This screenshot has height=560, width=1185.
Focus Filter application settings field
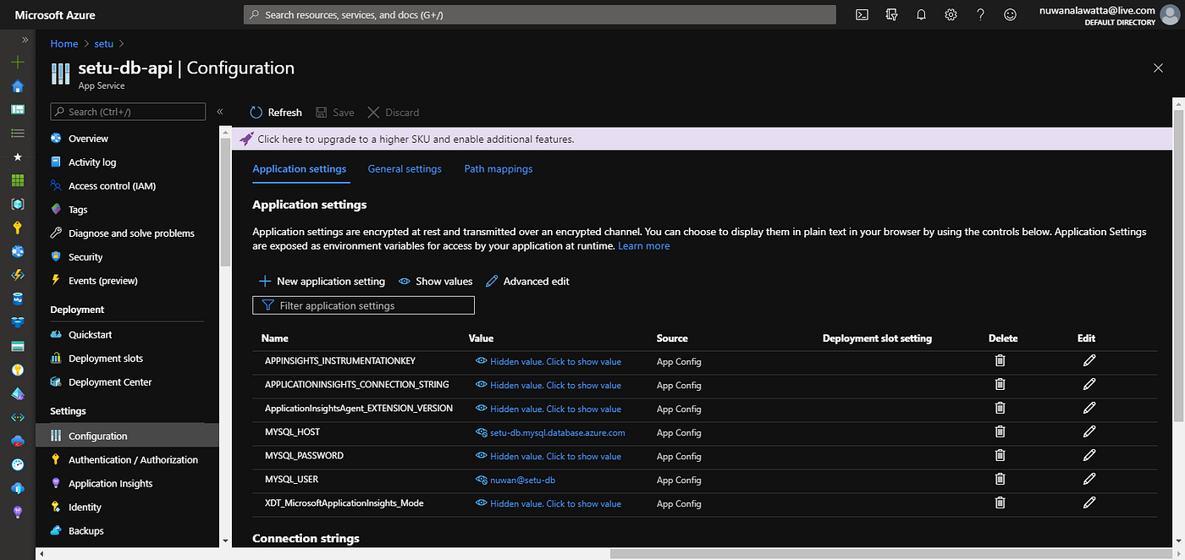click(363, 305)
